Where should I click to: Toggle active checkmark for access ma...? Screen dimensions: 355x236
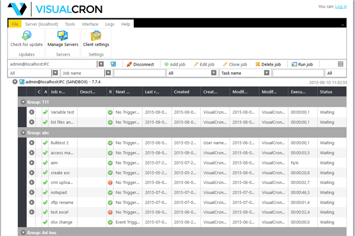[x=46, y=153]
